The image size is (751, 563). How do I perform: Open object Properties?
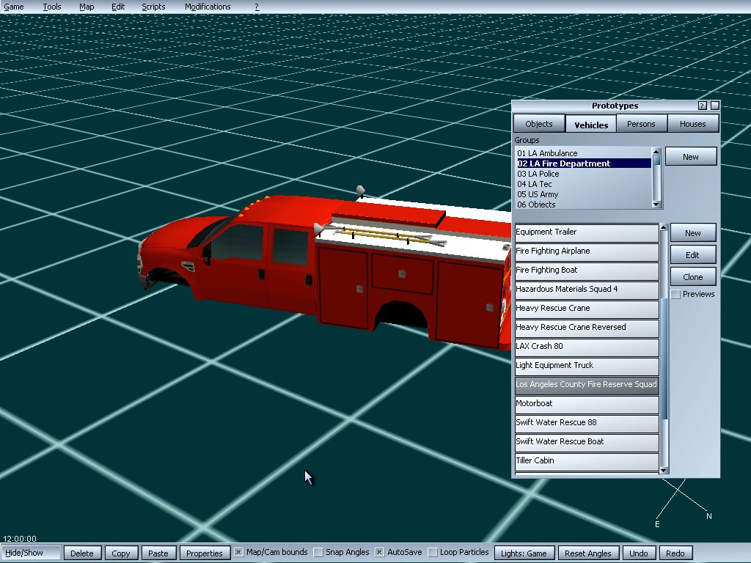point(205,553)
